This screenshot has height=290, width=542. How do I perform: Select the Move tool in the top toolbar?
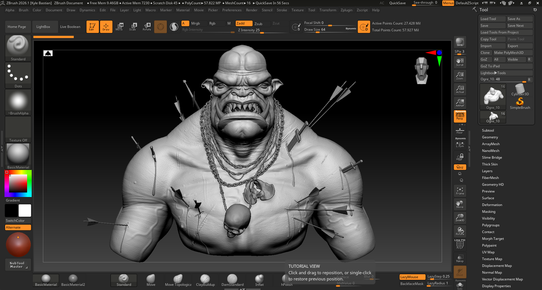pyautogui.click(x=120, y=26)
